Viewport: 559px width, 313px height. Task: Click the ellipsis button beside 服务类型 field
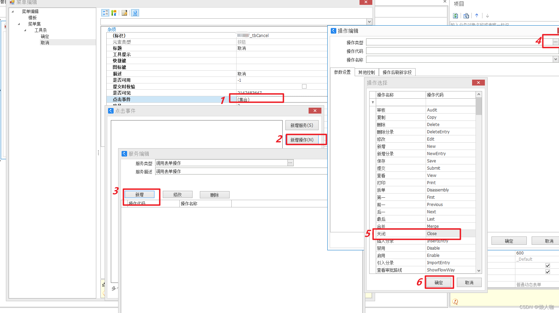pos(290,163)
